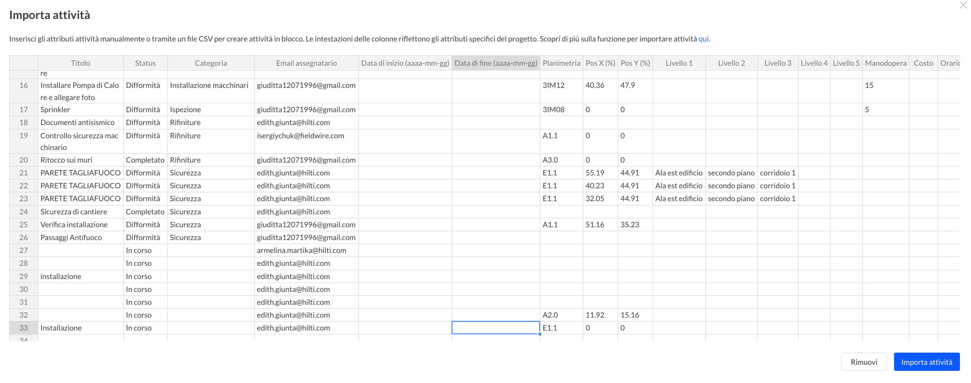
Task: Open the 'qui' help link
Action: click(703, 39)
